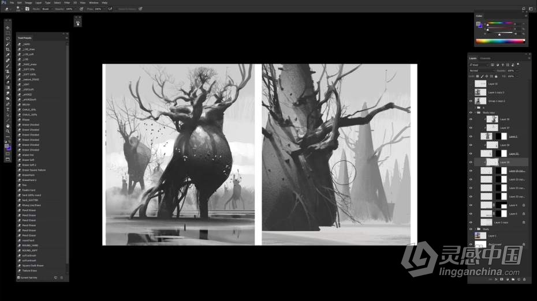Lock transparent pixels icon
537x301 pixels.
(x=478, y=76)
